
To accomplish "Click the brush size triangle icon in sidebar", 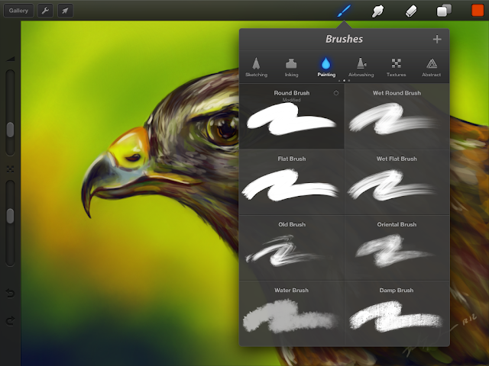I will click(10, 59).
